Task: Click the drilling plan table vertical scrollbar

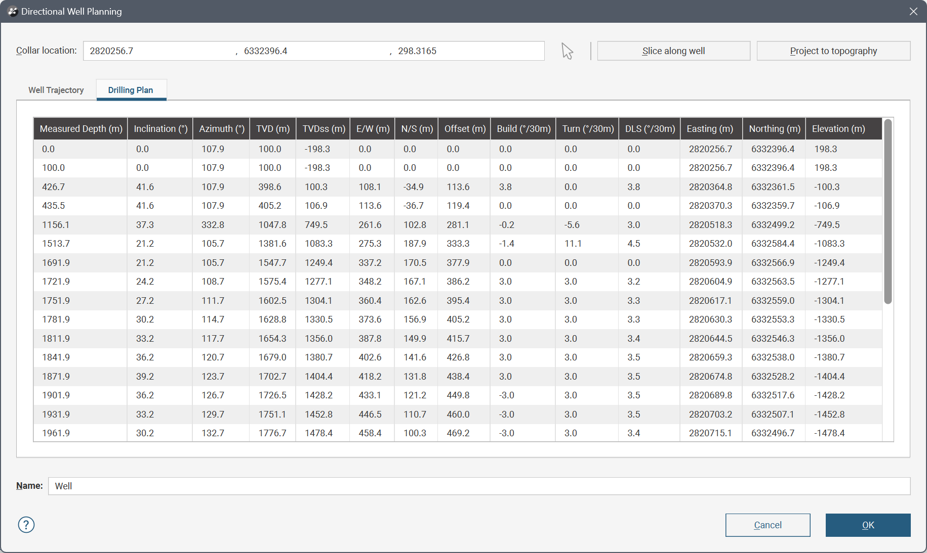Action: pyautogui.click(x=888, y=212)
